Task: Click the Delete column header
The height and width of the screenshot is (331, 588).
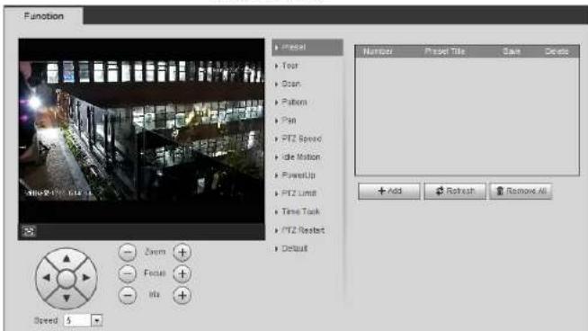Action: coord(557,51)
